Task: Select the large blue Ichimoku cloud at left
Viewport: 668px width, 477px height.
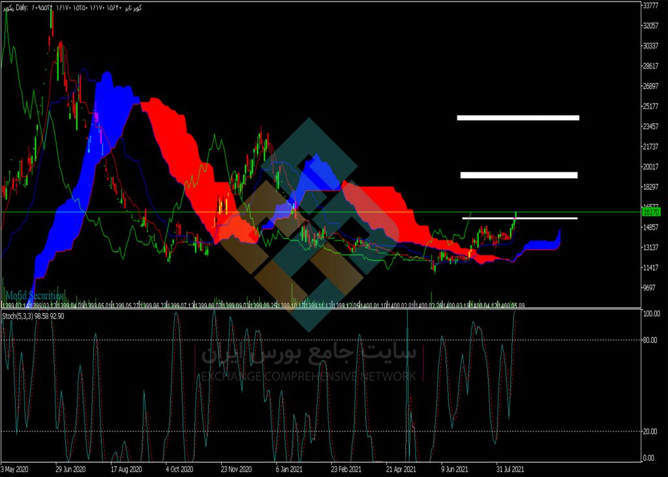Action: pos(81,179)
